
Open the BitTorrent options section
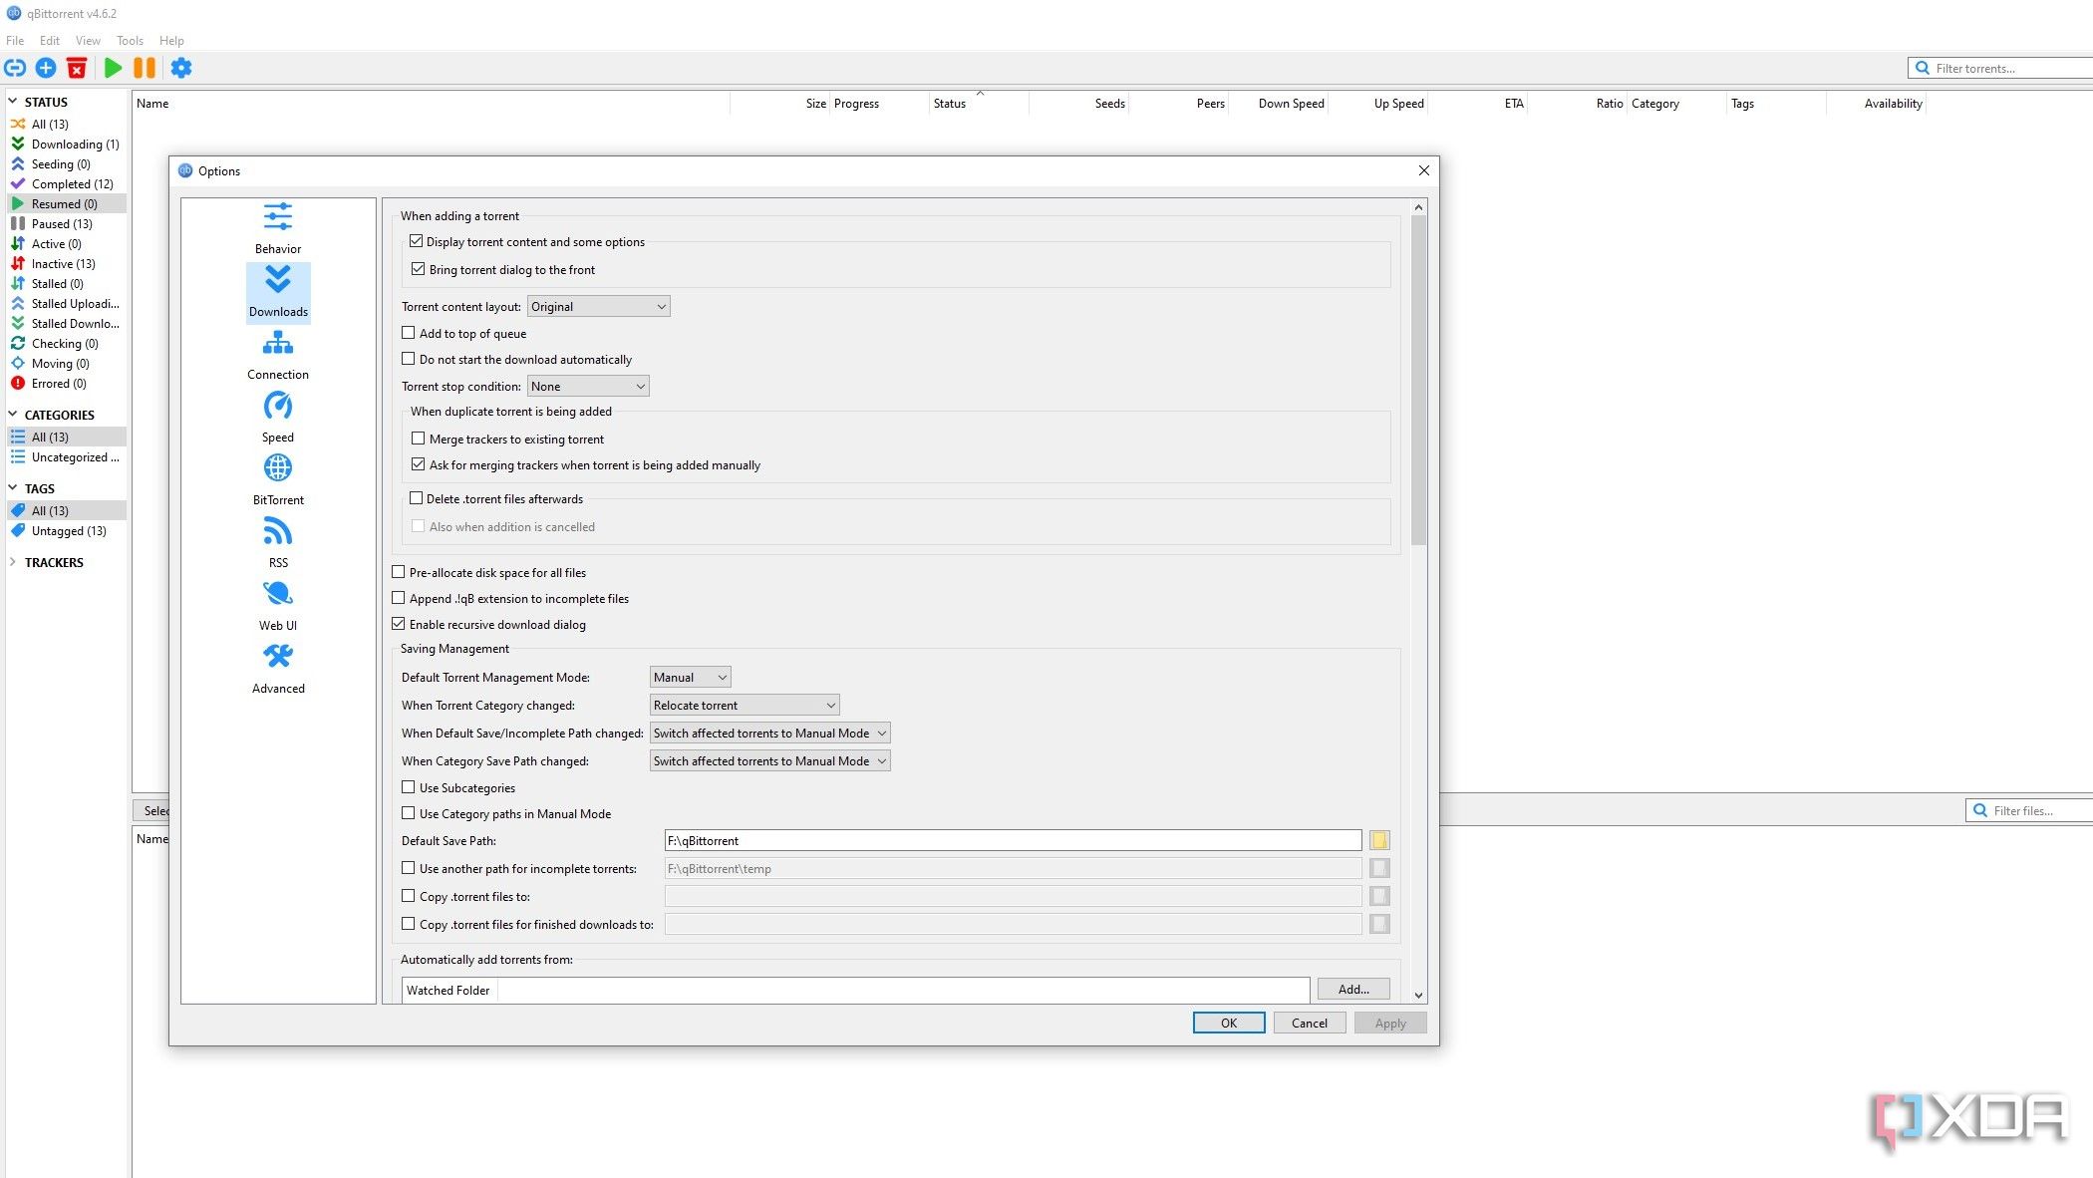[x=278, y=479]
